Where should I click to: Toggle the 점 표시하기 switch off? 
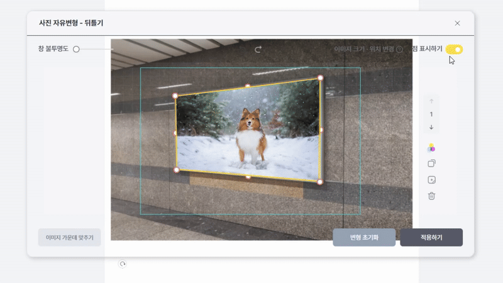coord(454,49)
